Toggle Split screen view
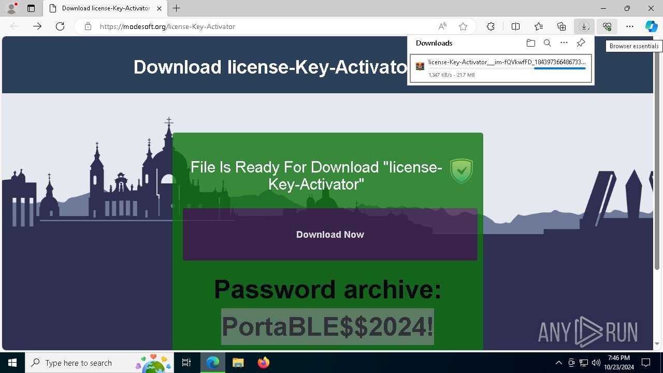The image size is (663, 373). point(516,26)
